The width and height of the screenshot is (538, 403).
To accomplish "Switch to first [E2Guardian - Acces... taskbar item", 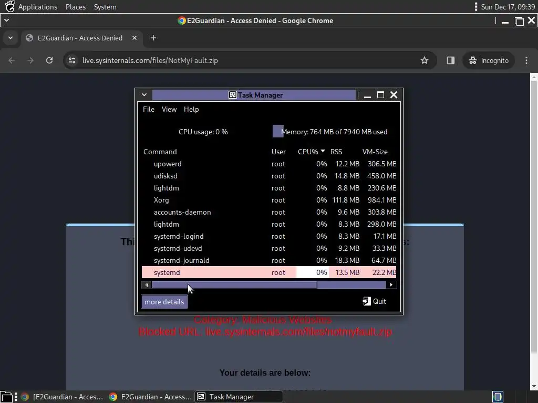I will pos(62,397).
